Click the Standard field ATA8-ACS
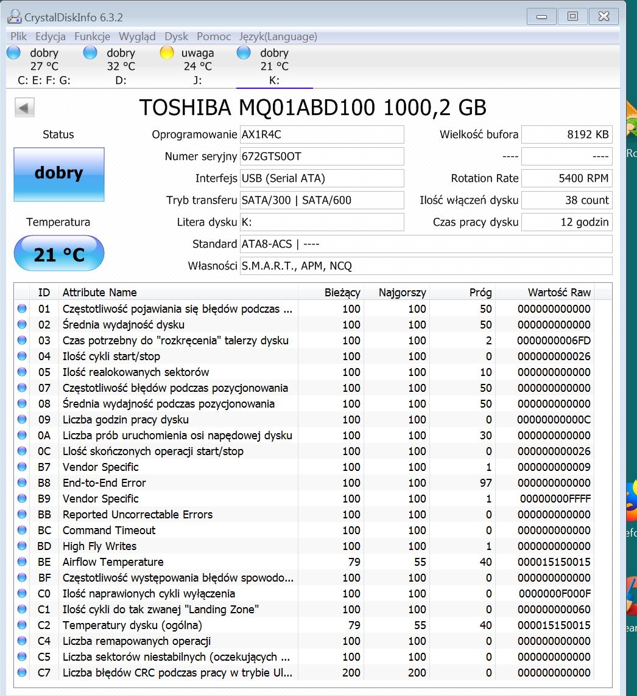The height and width of the screenshot is (696, 637). pos(426,244)
